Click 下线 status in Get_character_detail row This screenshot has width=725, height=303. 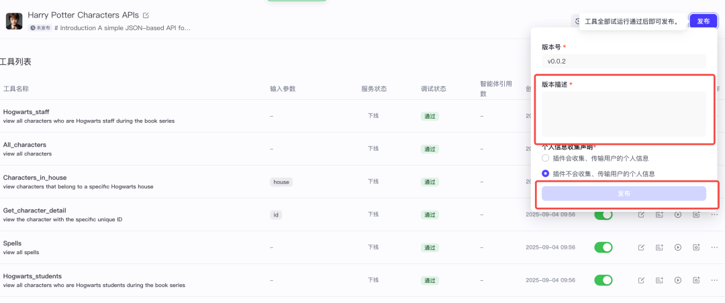point(373,215)
